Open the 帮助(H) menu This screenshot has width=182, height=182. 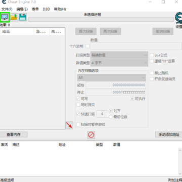tap(60, 9)
